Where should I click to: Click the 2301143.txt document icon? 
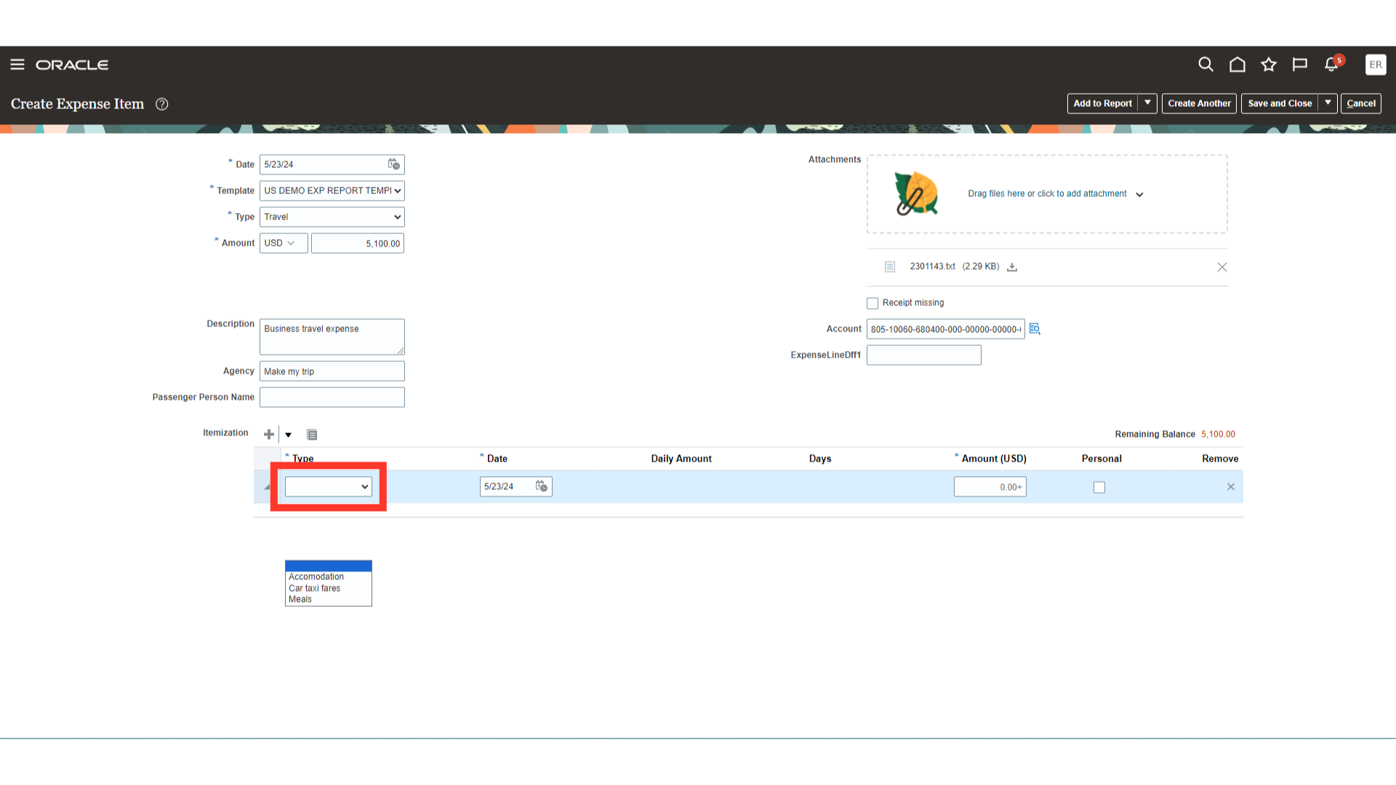(x=890, y=267)
